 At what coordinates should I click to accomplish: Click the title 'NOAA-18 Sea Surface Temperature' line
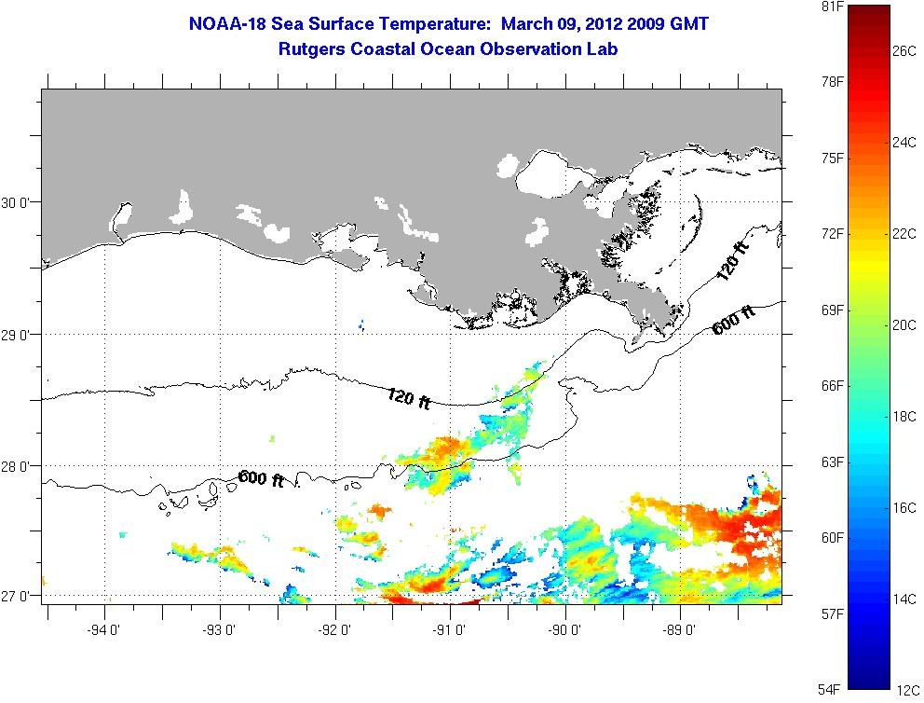(x=448, y=24)
